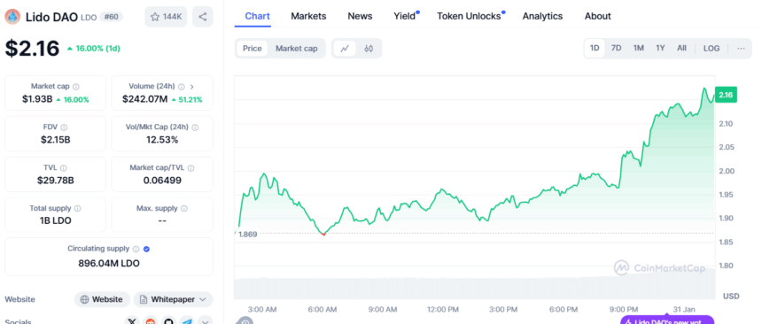762x324 pixels.
Task: Show Total supply info icon
Action: (78, 208)
